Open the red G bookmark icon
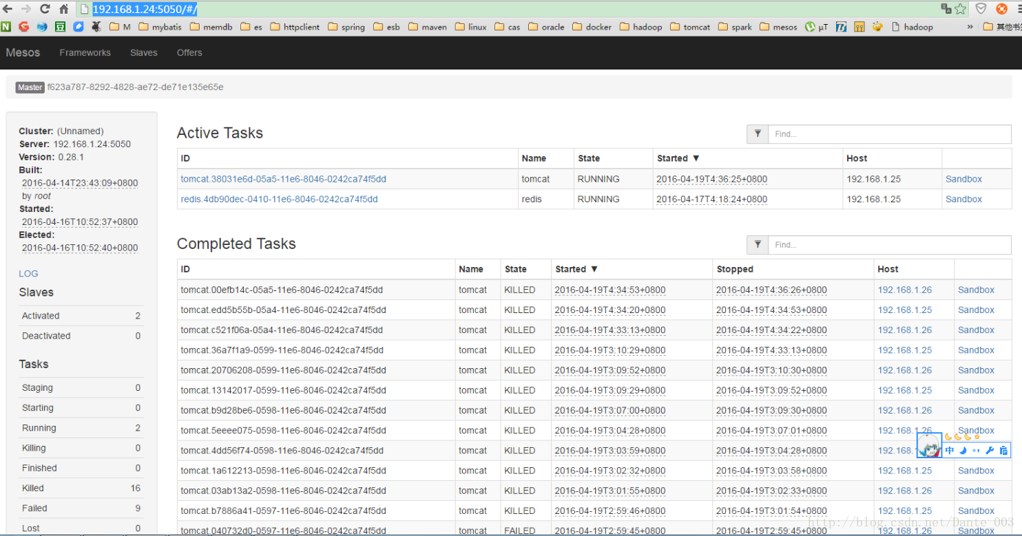1022x536 pixels. click(x=24, y=27)
